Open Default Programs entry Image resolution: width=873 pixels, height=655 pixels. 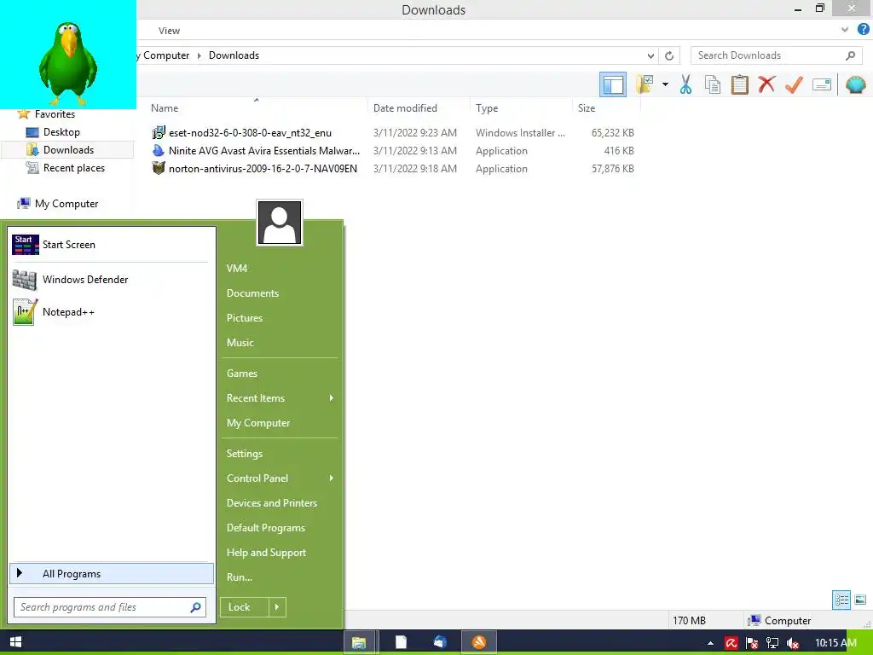click(x=266, y=527)
